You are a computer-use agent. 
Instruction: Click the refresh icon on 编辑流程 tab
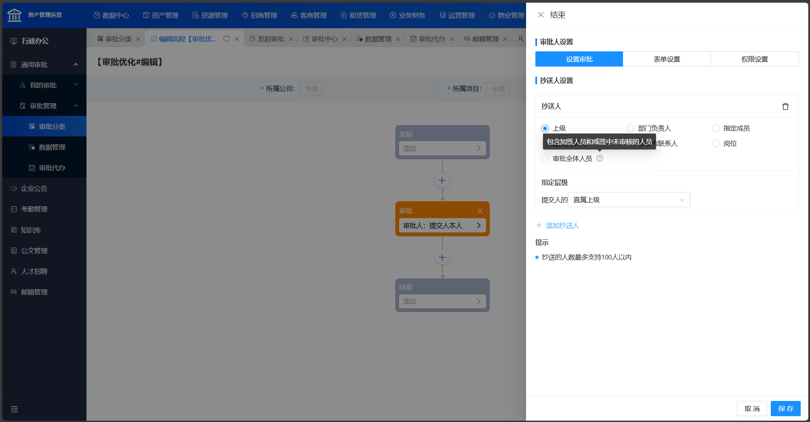(227, 39)
